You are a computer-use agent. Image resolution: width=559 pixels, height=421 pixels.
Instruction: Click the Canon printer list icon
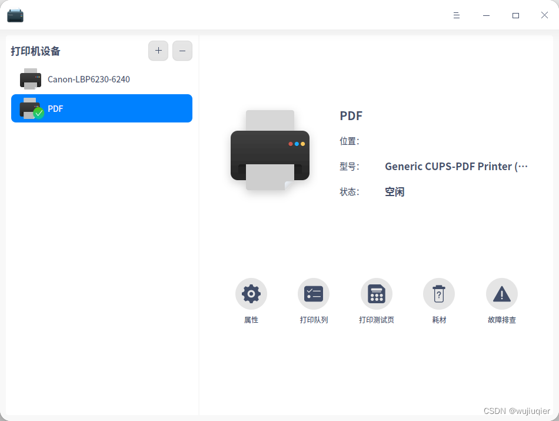tap(30, 79)
